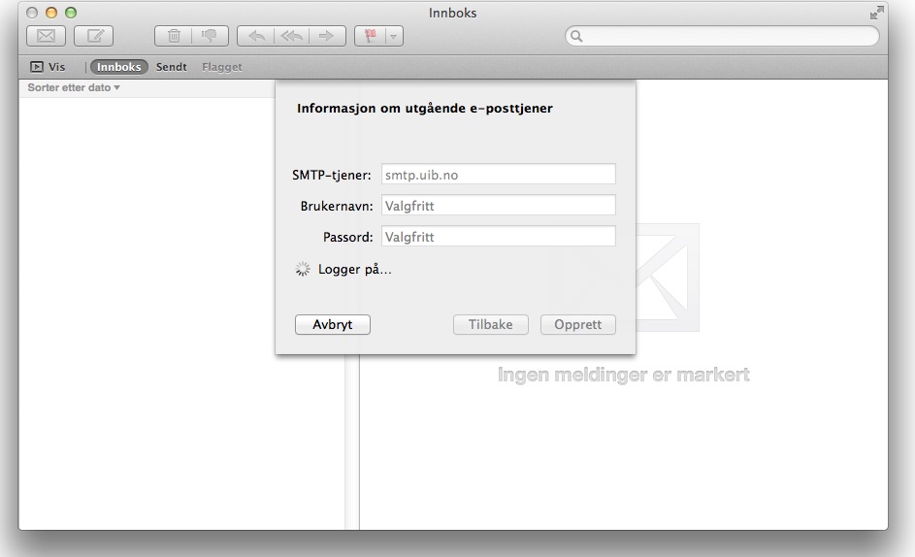Image resolution: width=915 pixels, height=557 pixels.
Task: Click the search field in toolbar
Action: pos(722,37)
